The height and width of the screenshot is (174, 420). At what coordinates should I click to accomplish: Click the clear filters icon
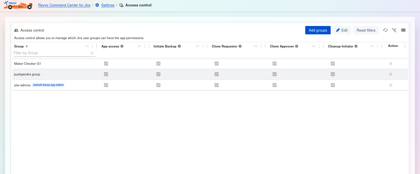(394, 30)
